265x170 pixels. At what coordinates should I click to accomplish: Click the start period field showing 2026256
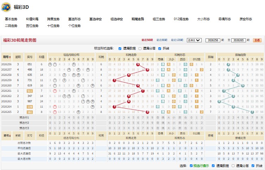pos(213,40)
